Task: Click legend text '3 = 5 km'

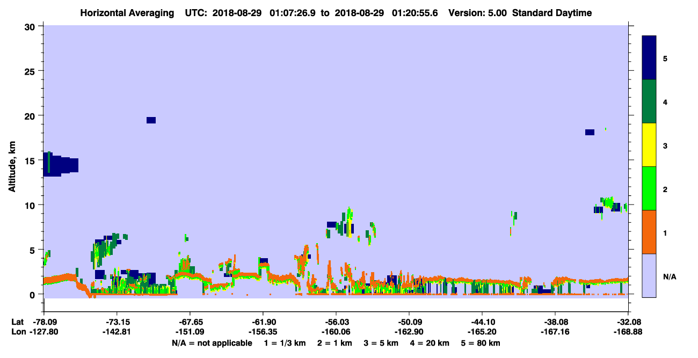Action: click(381, 343)
